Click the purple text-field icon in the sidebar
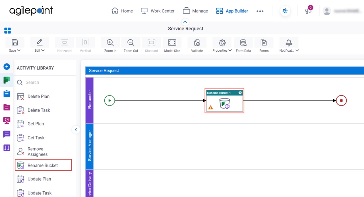The height and width of the screenshot is (197, 364). point(7,148)
